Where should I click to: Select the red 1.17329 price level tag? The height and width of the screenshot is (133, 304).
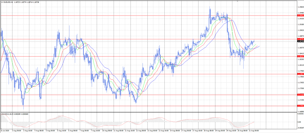click(300, 95)
